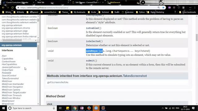The width and height of the screenshot is (198, 111).
Task: Open the Bookcision bookmark
Action: 127,12
